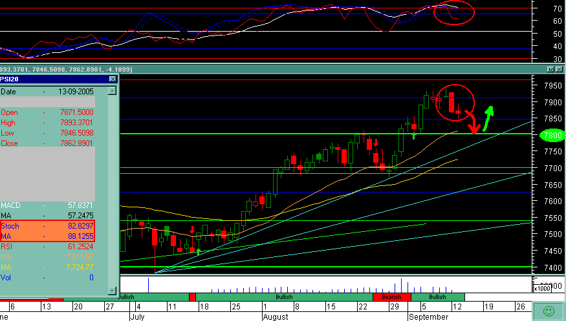Click the 7600 price axis label
The image size is (566, 321).
tap(552, 202)
